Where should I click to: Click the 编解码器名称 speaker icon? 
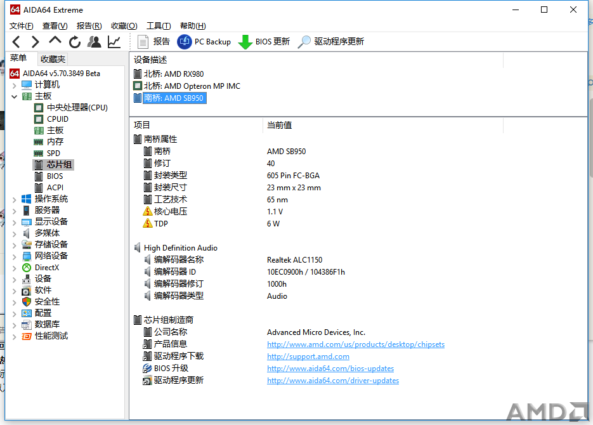point(148,260)
